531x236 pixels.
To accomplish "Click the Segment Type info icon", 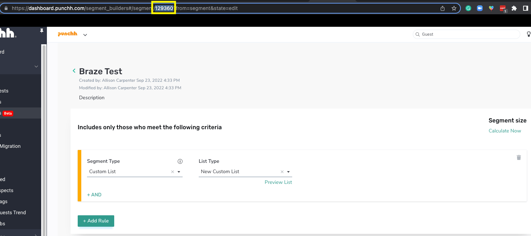I will [x=180, y=161].
